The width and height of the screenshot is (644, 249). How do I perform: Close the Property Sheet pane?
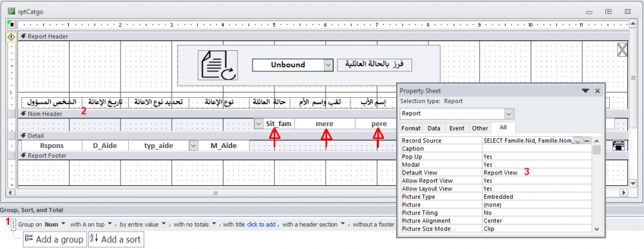(x=598, y=91)
